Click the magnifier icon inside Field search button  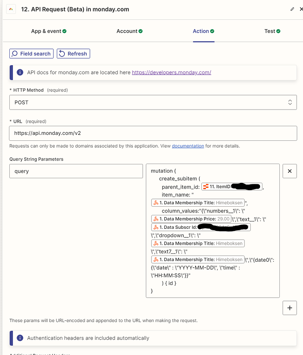click(15, 54)
